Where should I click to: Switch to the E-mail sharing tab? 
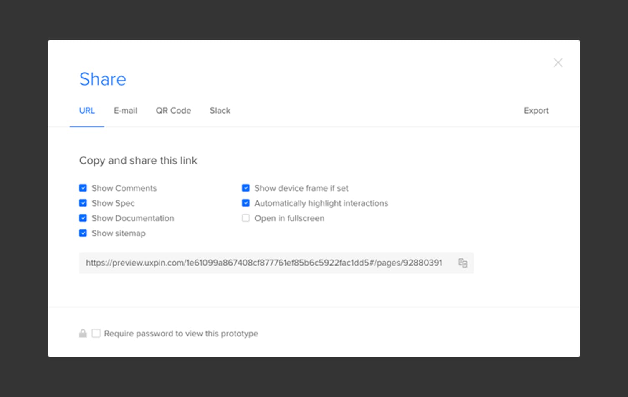tap(125, 111)
